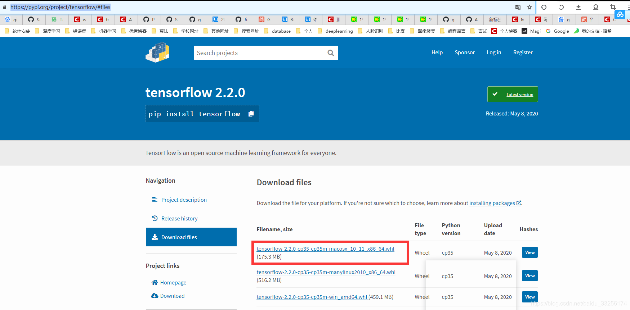Click Log in

494,53
